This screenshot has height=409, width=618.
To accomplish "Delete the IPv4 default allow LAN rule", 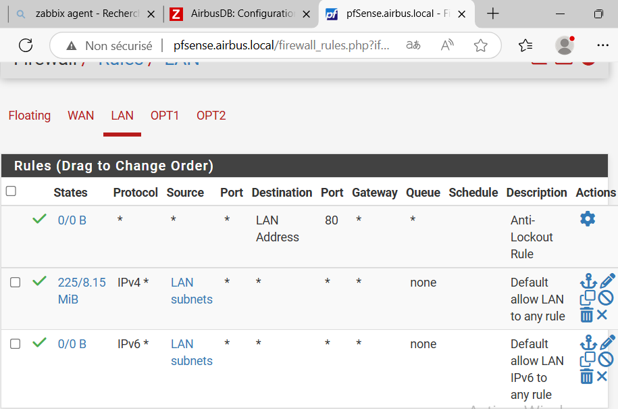I will [587, 315].
